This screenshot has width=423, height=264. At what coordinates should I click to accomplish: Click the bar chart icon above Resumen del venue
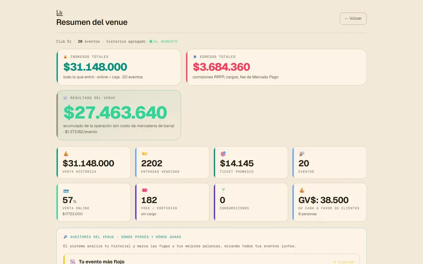(59, 13)
